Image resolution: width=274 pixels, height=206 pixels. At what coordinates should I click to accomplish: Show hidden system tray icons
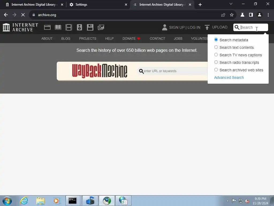click(227, 201)
